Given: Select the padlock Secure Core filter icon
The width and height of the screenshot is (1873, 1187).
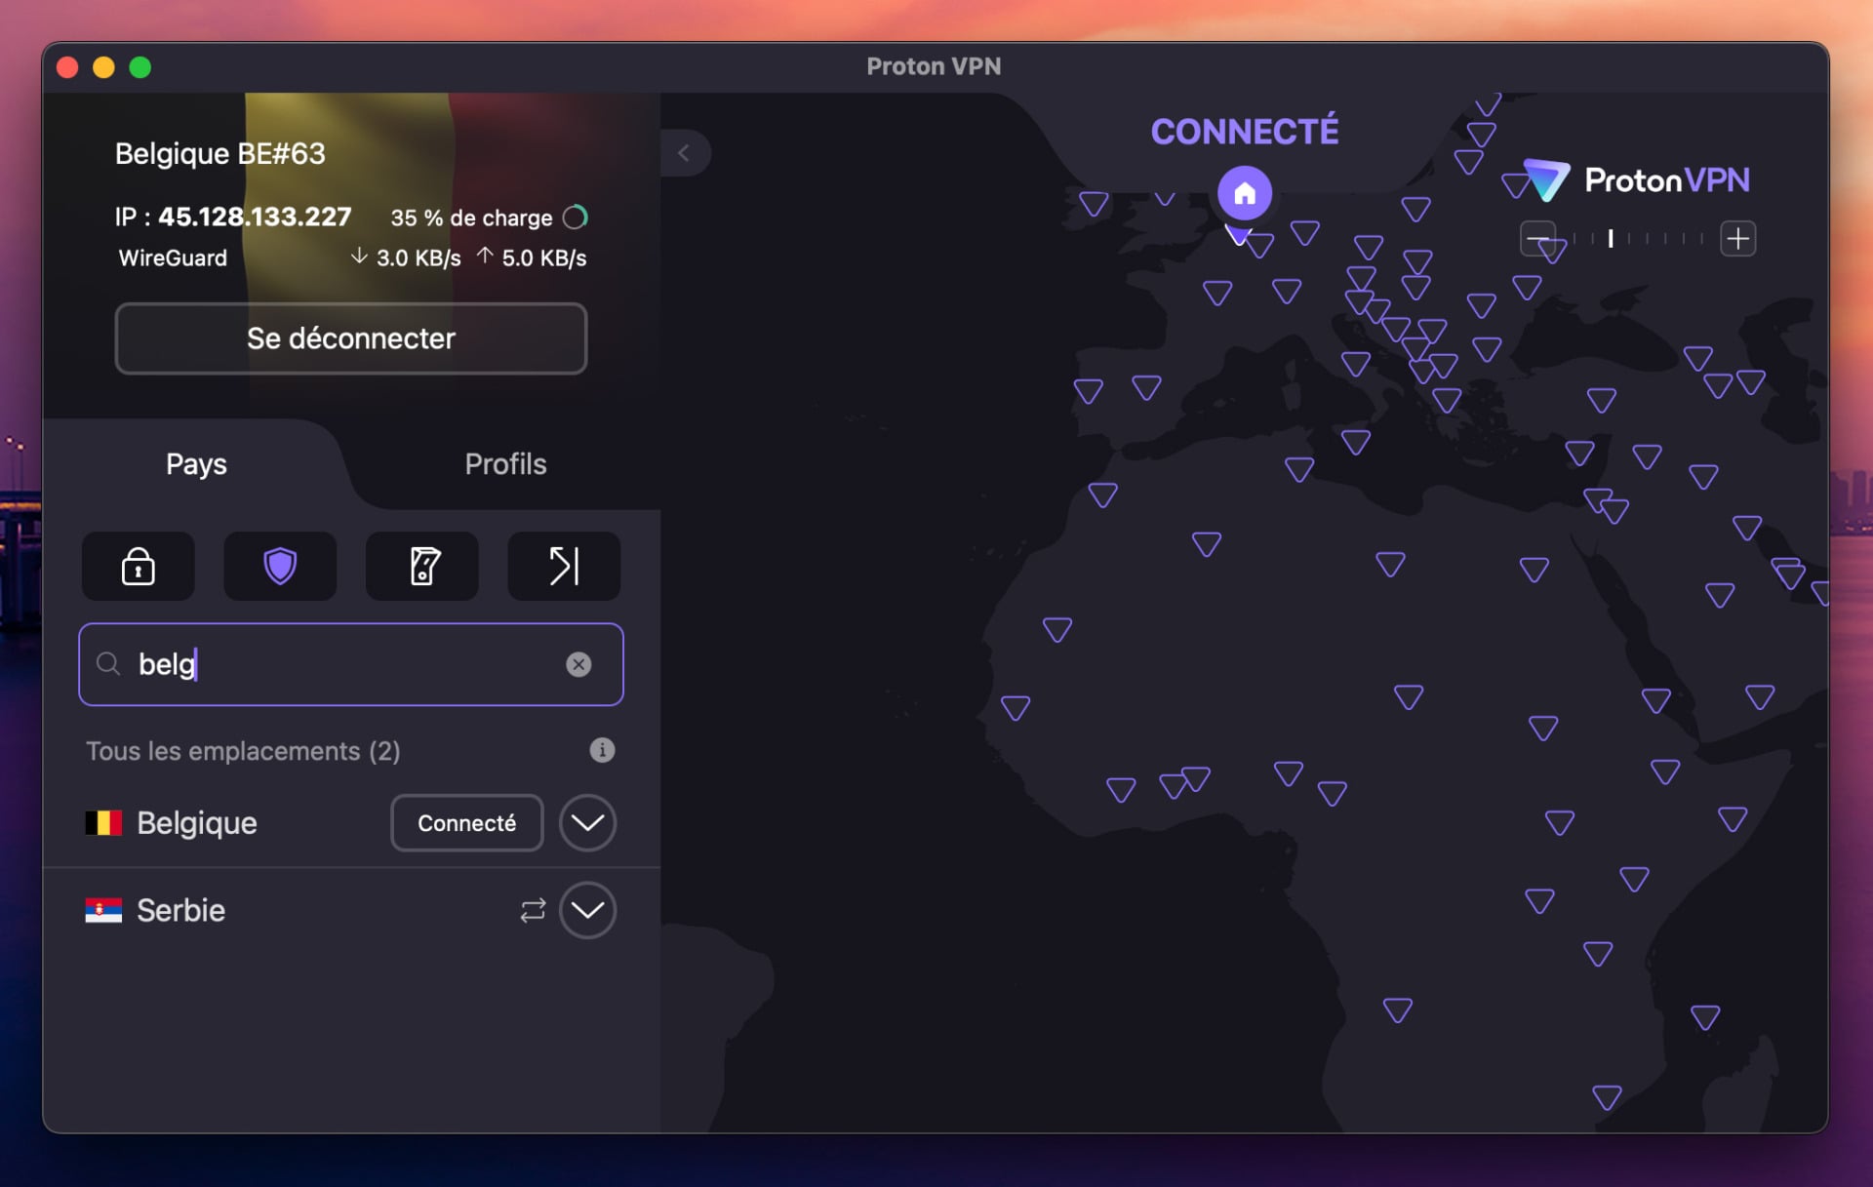Looking at the screenshot, I should [x=138, y=567].
